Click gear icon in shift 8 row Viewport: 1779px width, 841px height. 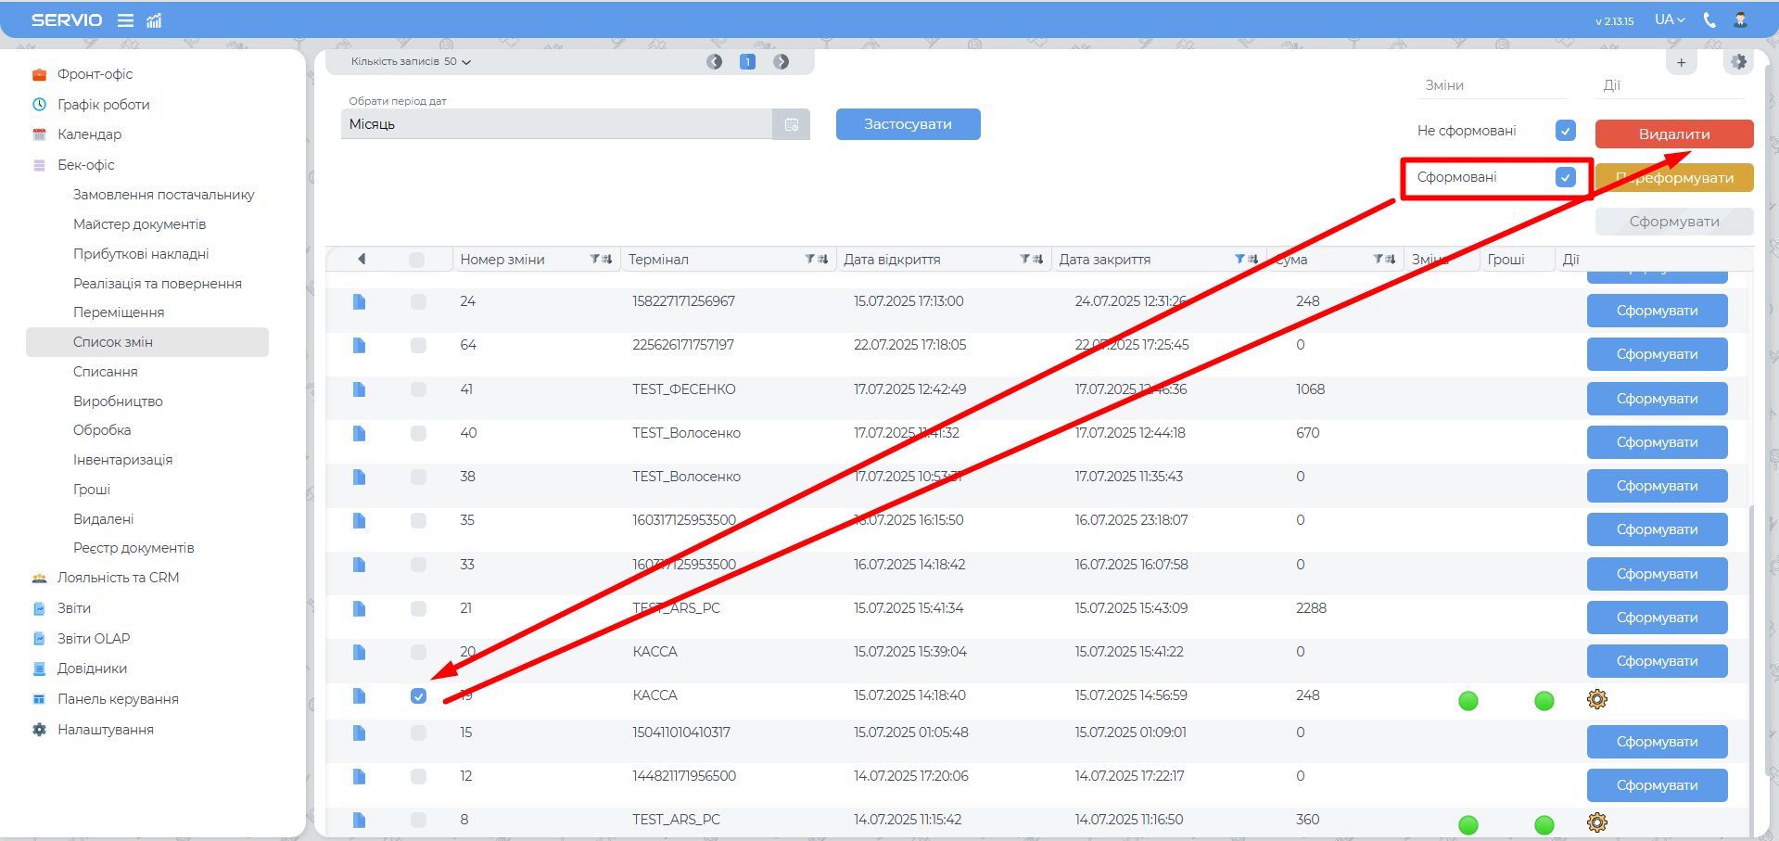(1596, 822)
